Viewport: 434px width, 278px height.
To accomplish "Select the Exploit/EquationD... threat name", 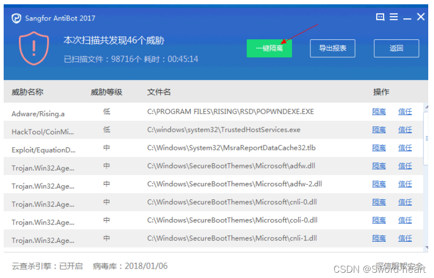I will (44, 150).
